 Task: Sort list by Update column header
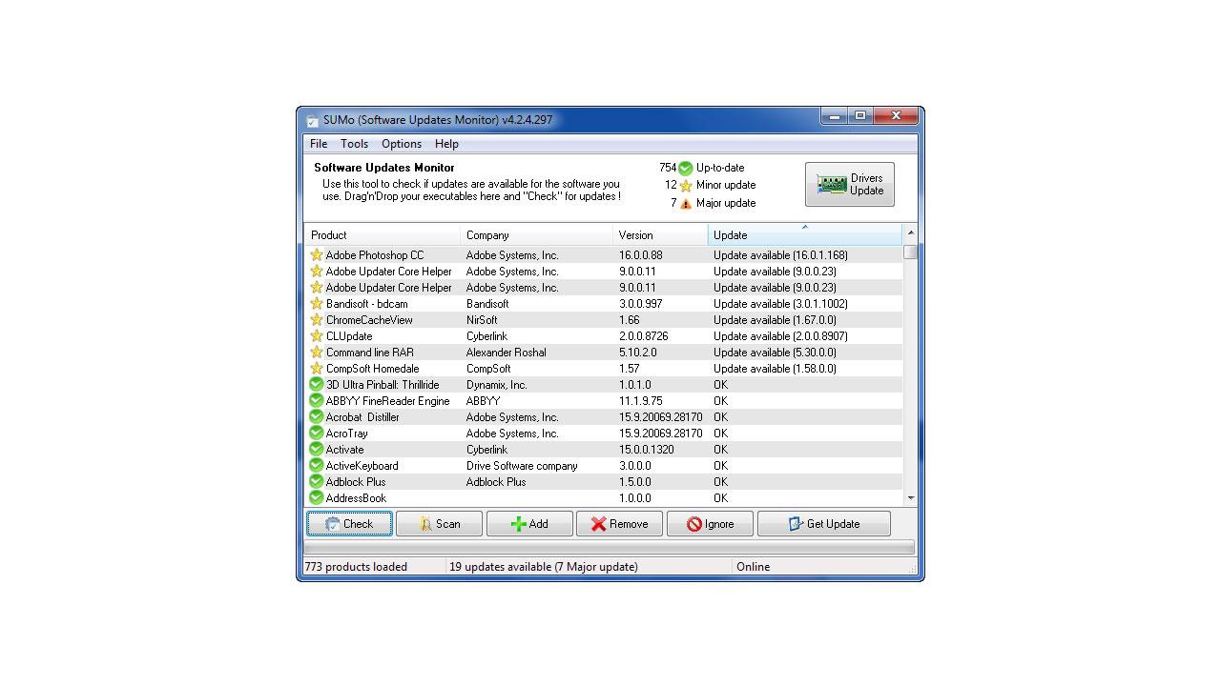(805, 235)
